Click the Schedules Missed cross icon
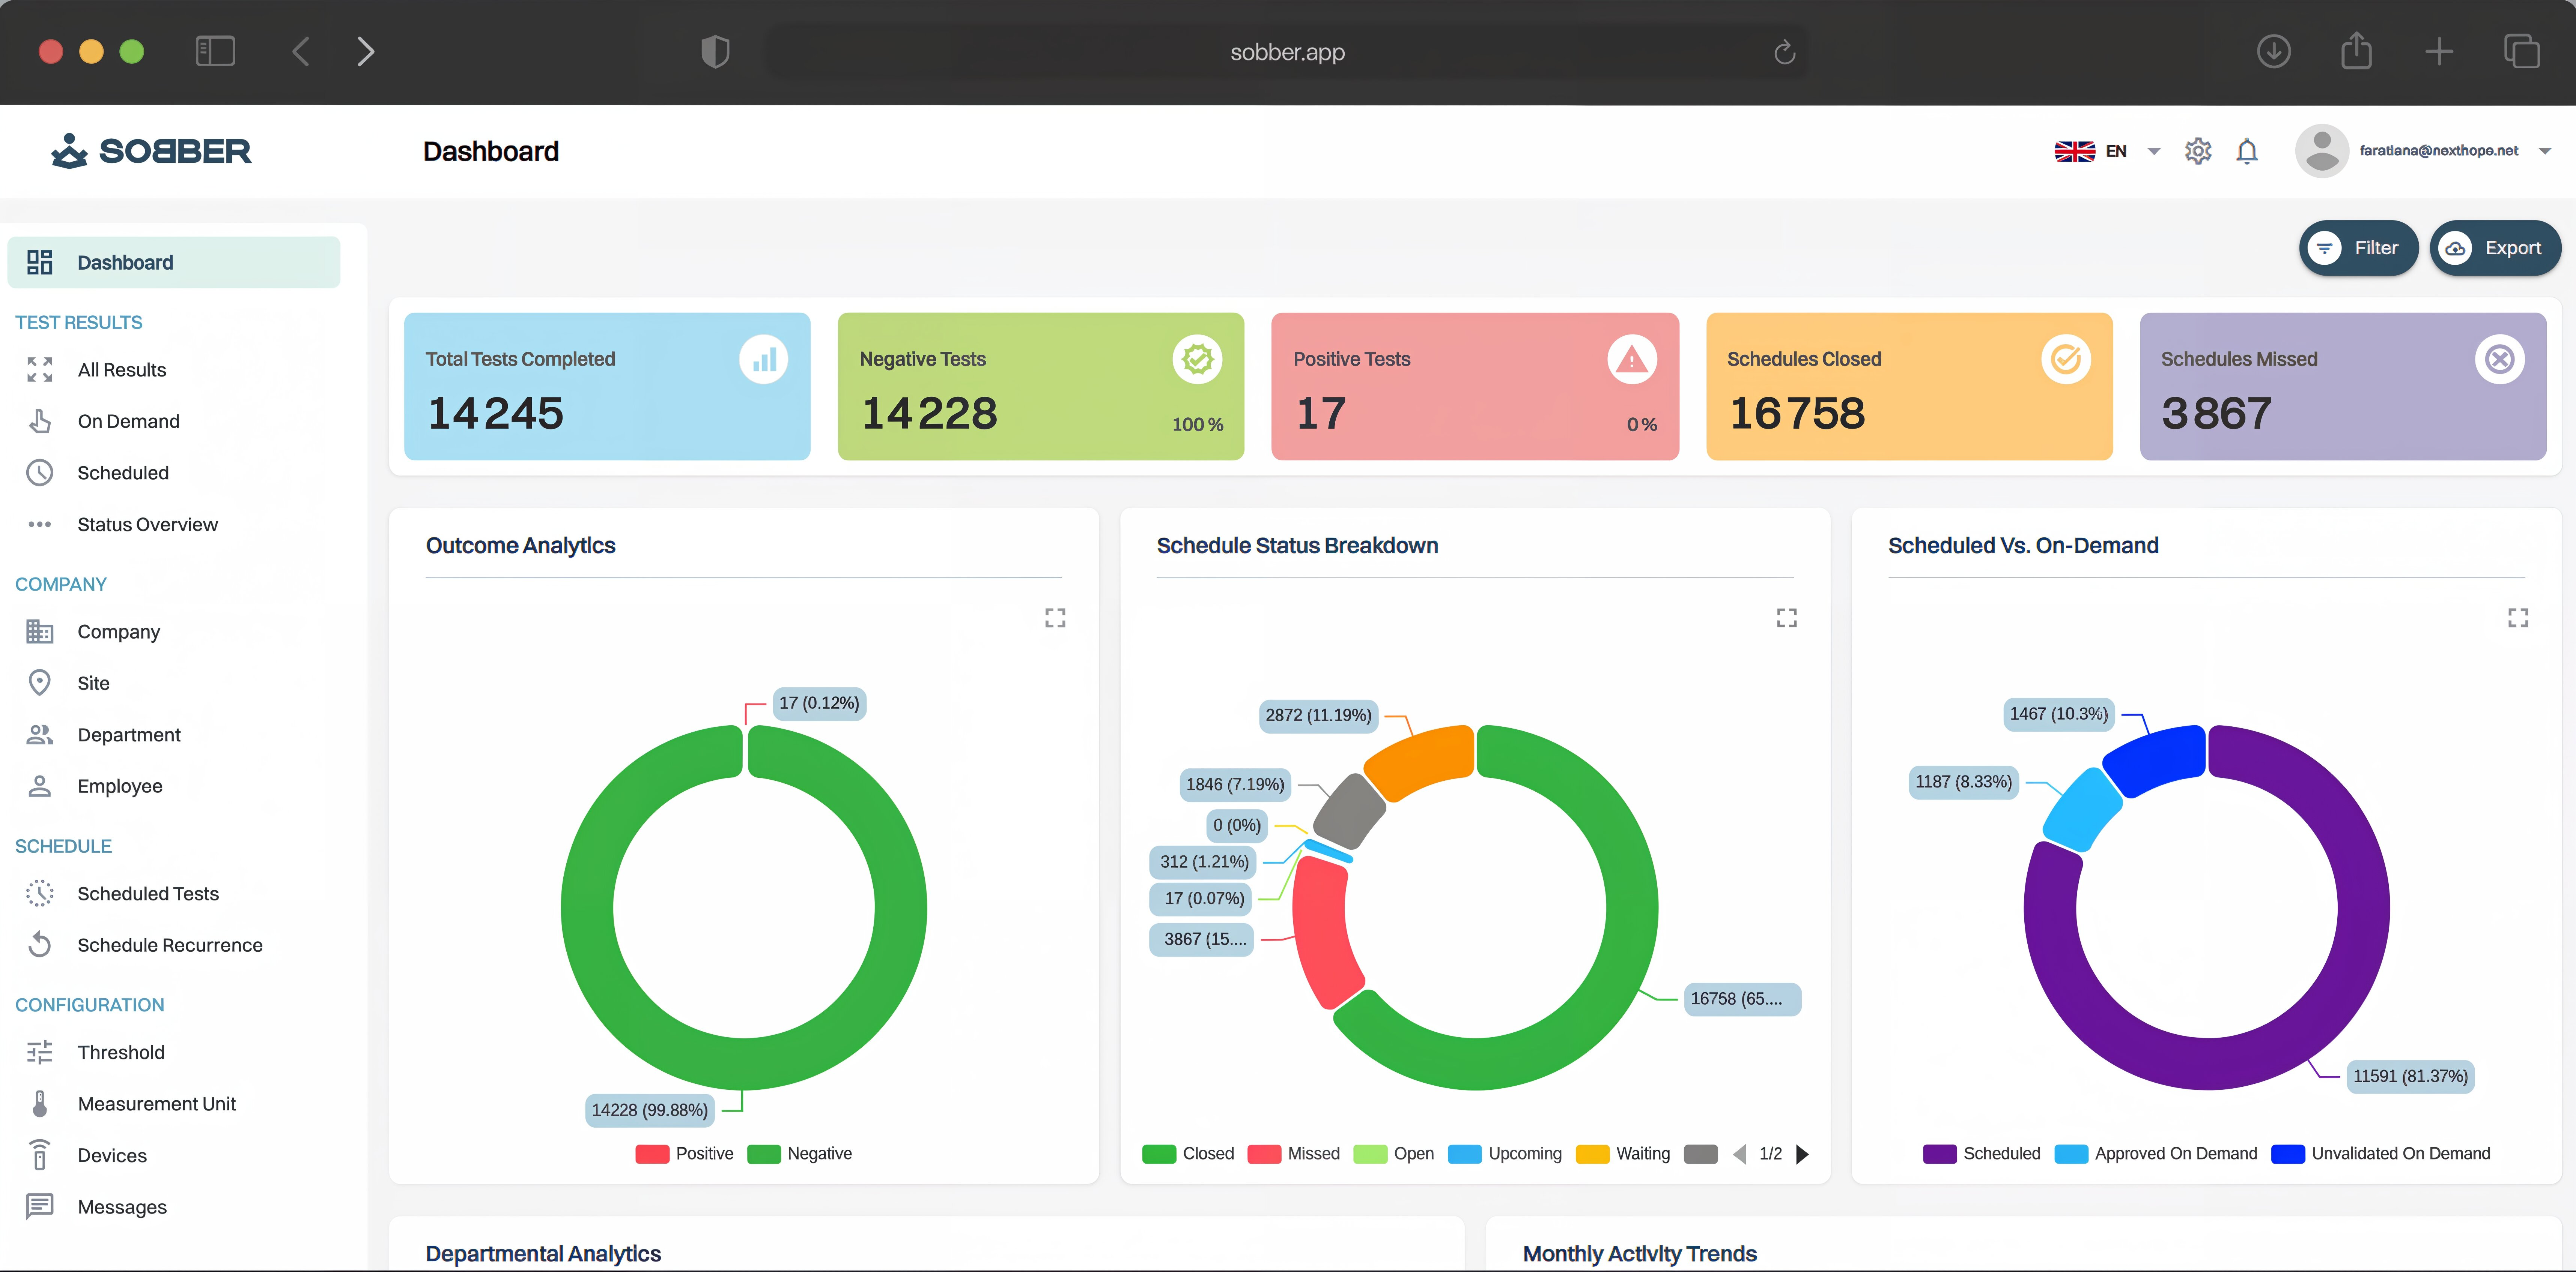Screen dimensions: 2576x1272 click(x=2500, y=360)
